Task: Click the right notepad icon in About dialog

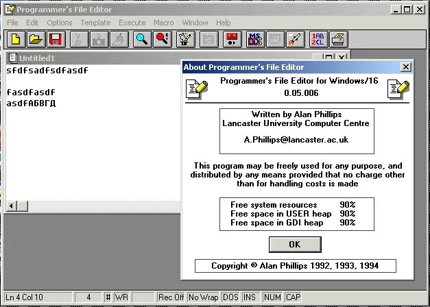Action: pyautogui.click(x=398, y=89)
